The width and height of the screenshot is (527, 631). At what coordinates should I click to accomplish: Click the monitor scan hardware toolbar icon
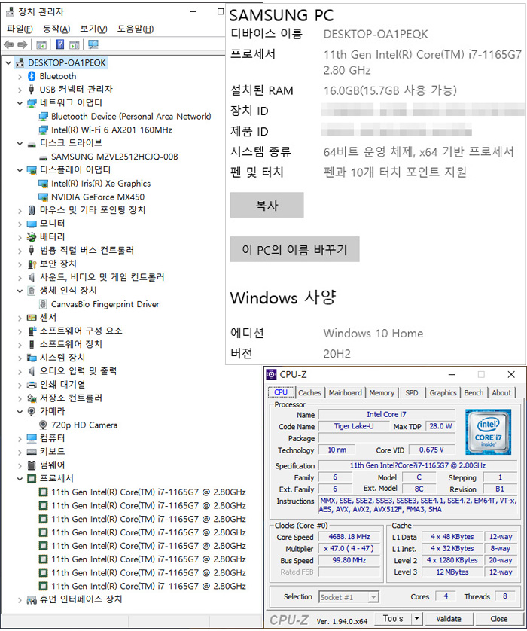(x=93, y=44)
